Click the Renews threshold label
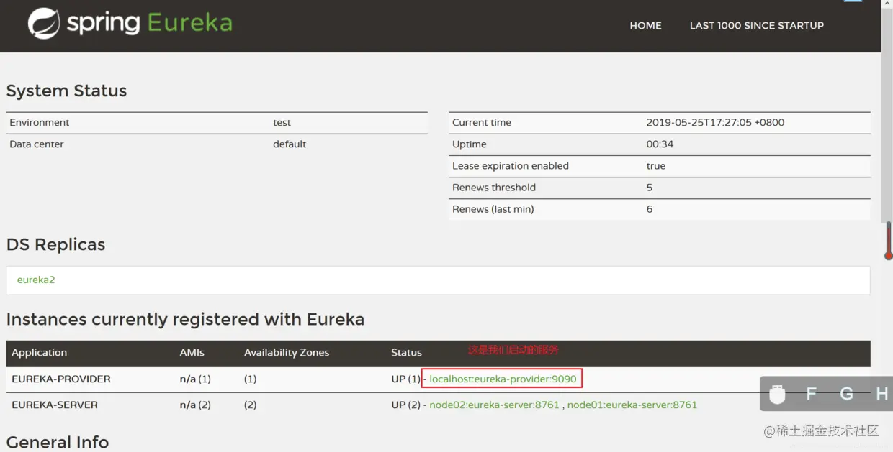 [494, 187]
